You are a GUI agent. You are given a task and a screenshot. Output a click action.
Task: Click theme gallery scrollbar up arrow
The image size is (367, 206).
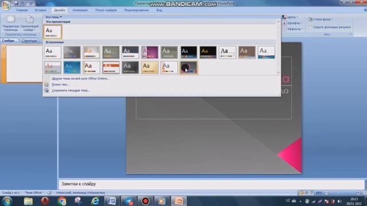pyautogui.click(x=278, y=22)
